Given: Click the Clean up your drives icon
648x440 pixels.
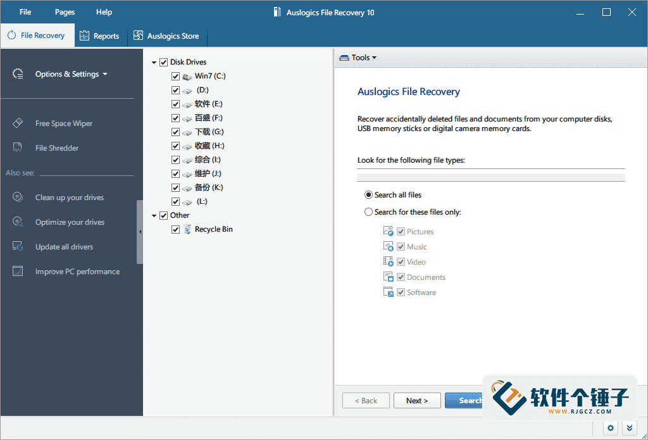Looking at the screenshot, I should tap(17, 197).
